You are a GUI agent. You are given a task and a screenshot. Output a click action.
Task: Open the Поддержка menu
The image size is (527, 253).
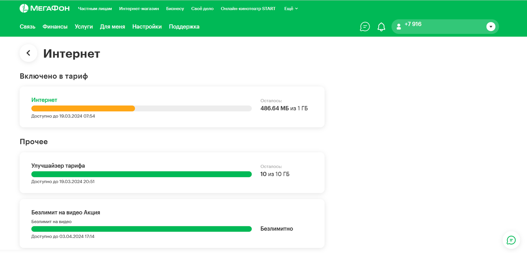[x=184, y=27]
